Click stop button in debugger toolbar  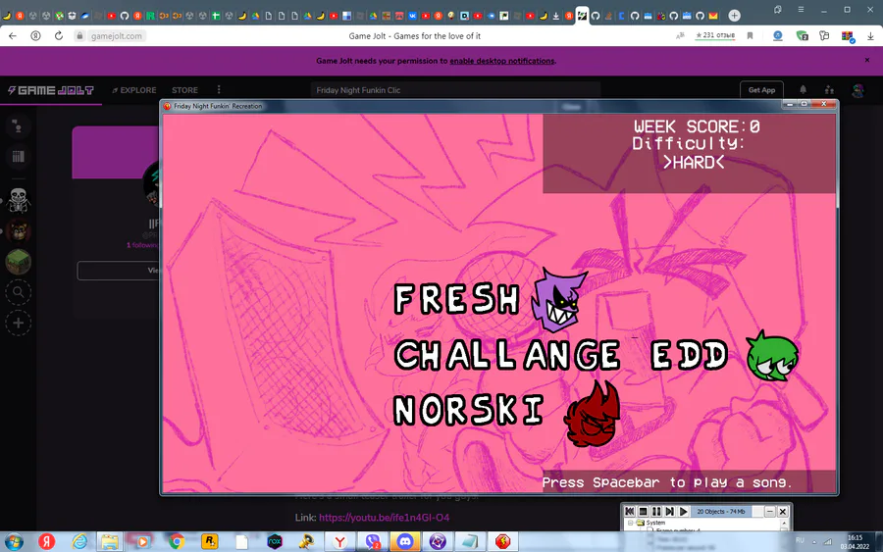pos(643,511)
